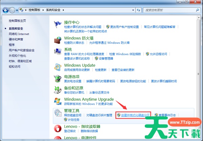Click the scrollbar up arrow
203x141 pixels.
click(x=199, y=18)
